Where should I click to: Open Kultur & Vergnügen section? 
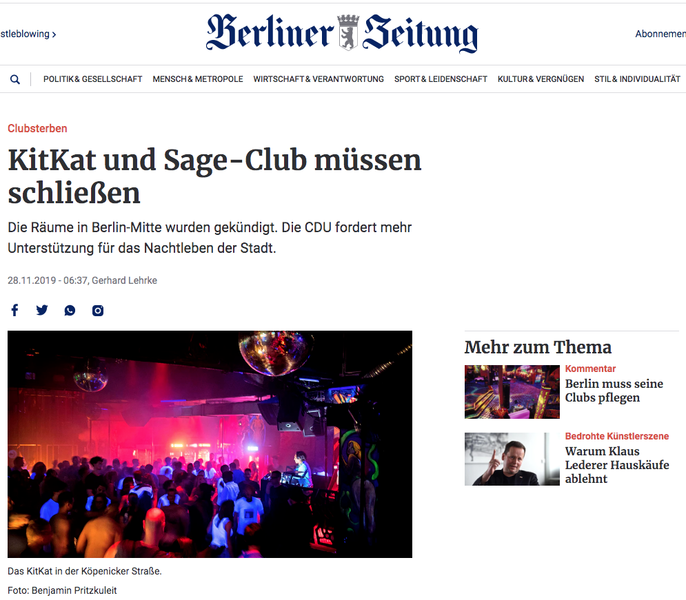point(541,79)
